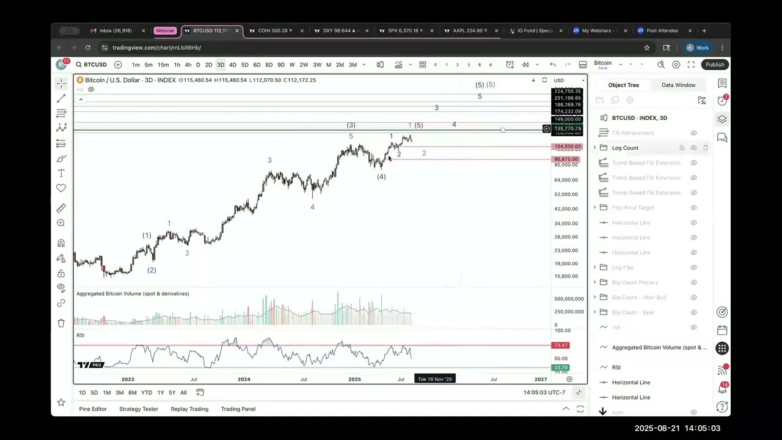Hide the Log Count folder

[x=693, y=148]
